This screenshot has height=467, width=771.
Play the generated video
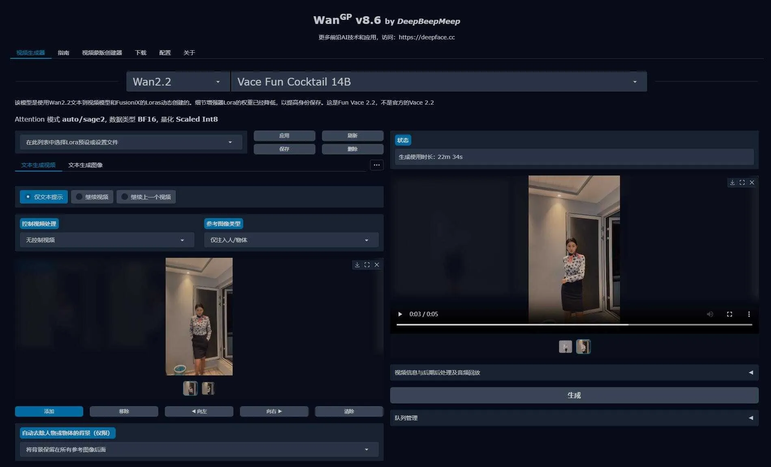(400, 314)
